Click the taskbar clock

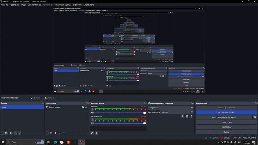[x=246, y=142]
